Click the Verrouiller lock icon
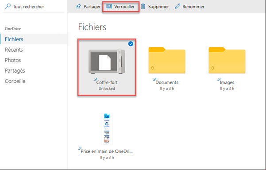 click(109, 7)
